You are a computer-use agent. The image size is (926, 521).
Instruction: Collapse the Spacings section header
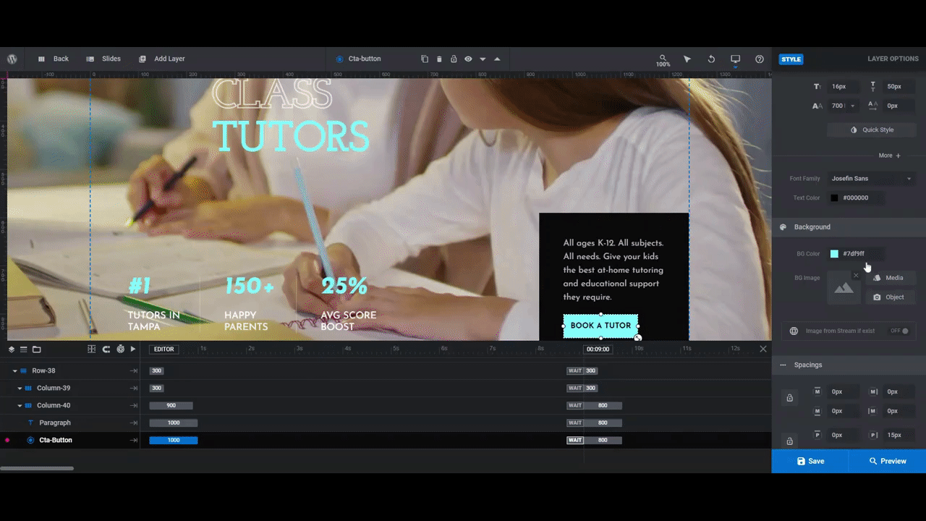point(849,365)
